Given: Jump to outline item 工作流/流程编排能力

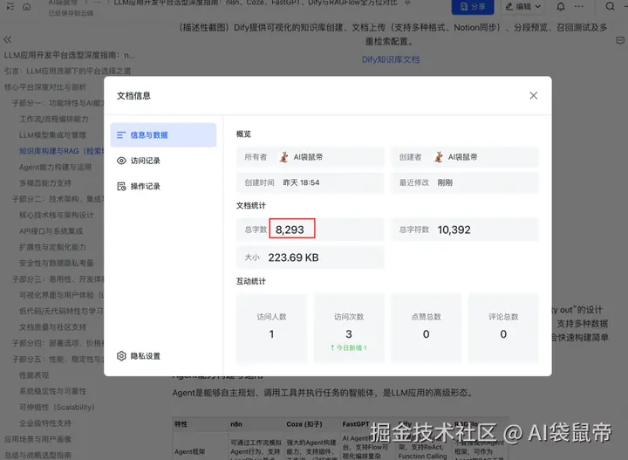Looking at the screenshot, I should click(54, 119).
